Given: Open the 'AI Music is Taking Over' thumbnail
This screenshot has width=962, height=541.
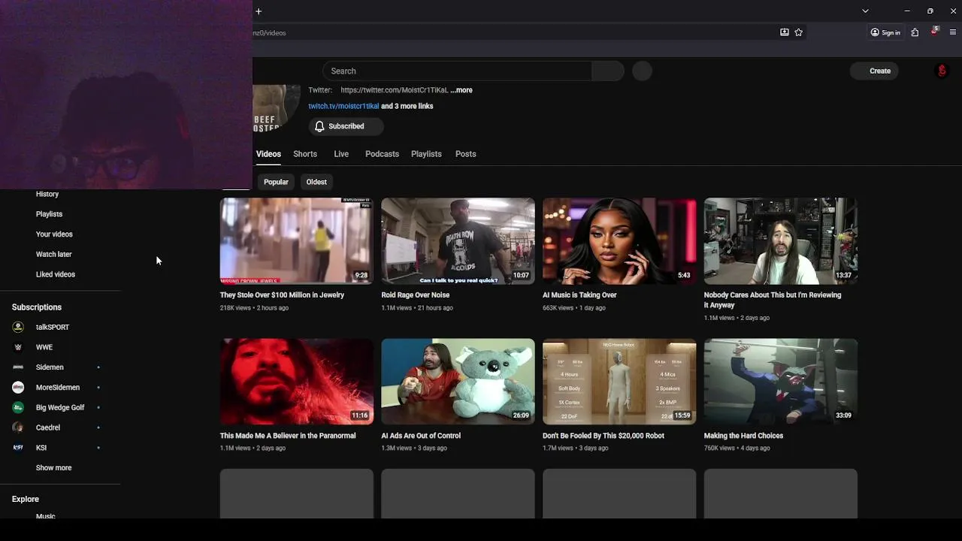Looking at the screenshot, I should 619,240.
